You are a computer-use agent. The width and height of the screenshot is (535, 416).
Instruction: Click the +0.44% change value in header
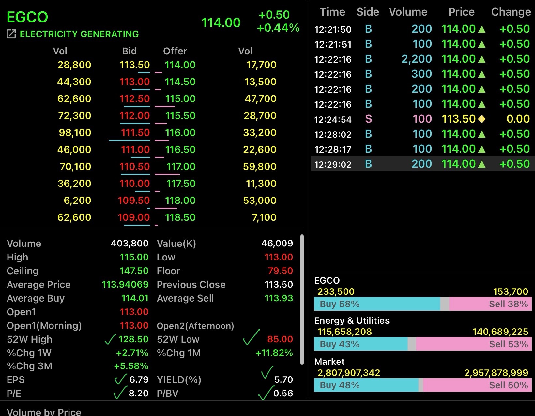pyautogui.click(x=278, y=28)
